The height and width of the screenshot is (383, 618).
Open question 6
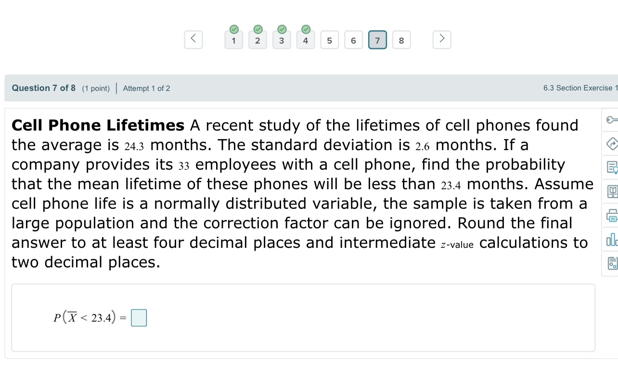pyautogui.click(x=353, y=40)
